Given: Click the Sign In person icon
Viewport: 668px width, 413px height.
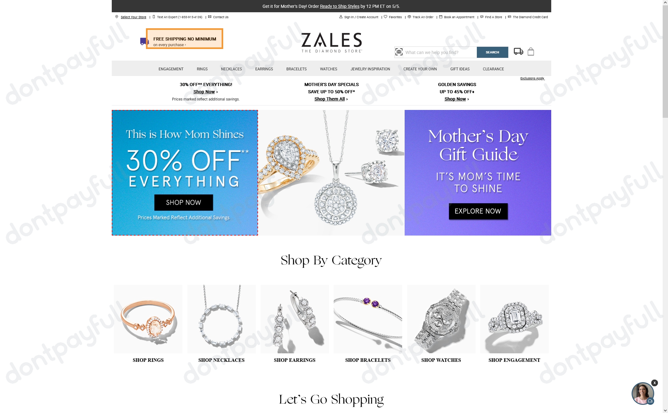Looking at the screenshot, I should coord(341,17).
